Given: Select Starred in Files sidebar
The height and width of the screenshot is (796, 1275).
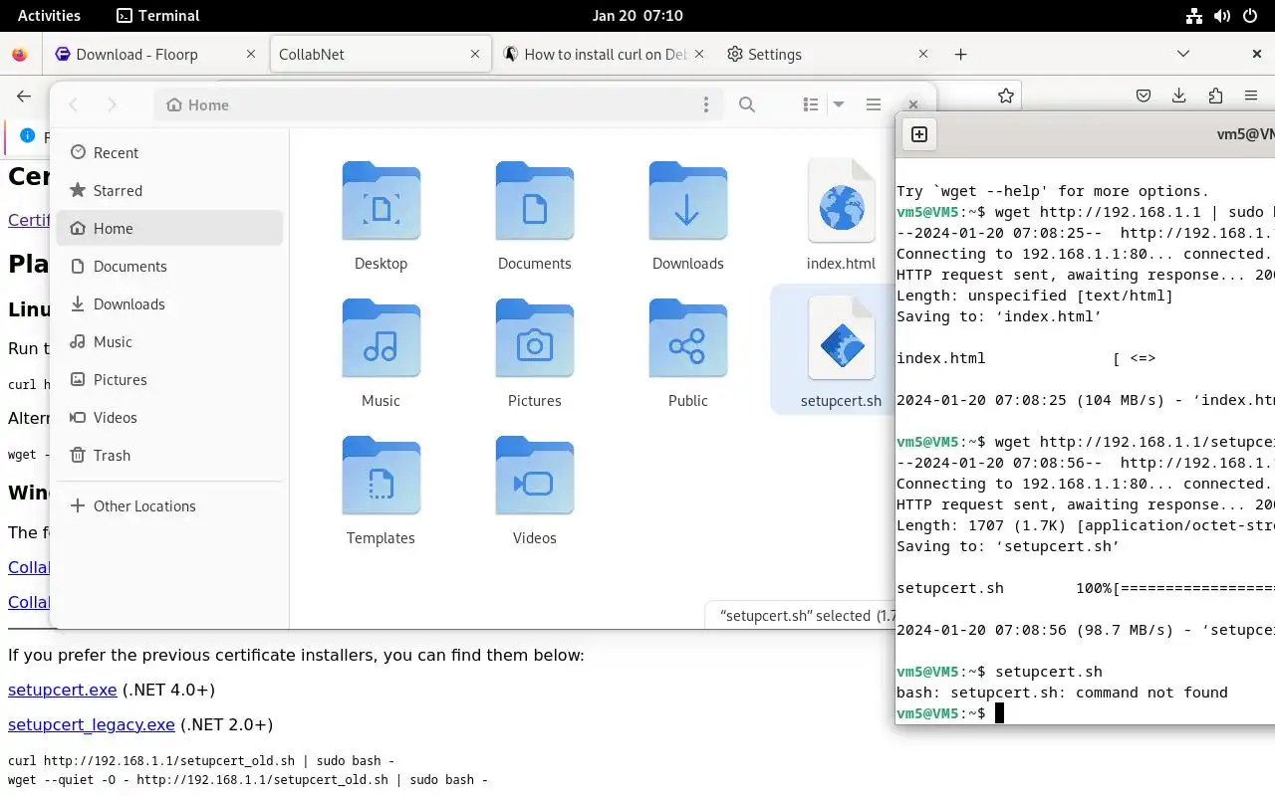Looking at the screenshot, I should (169, 190).
